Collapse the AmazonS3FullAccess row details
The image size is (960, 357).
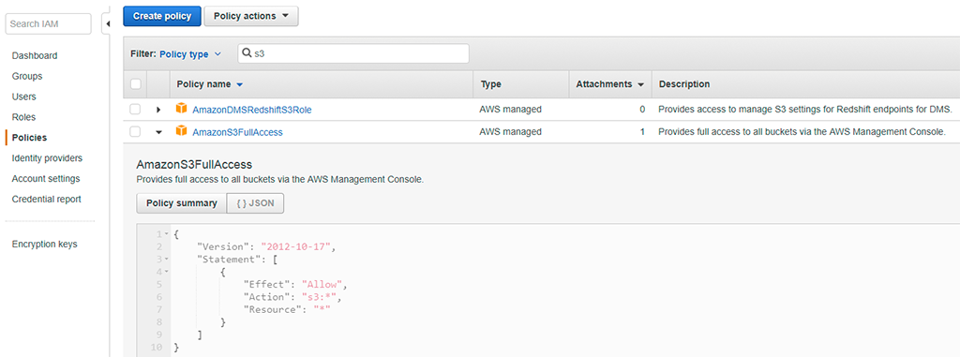158,132
